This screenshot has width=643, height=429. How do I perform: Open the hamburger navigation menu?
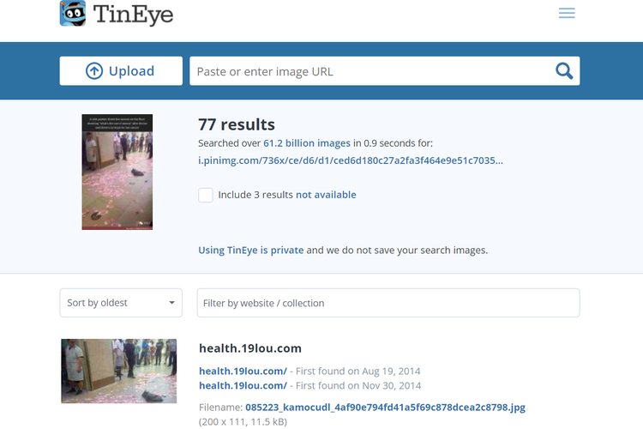tap(567, 14)
